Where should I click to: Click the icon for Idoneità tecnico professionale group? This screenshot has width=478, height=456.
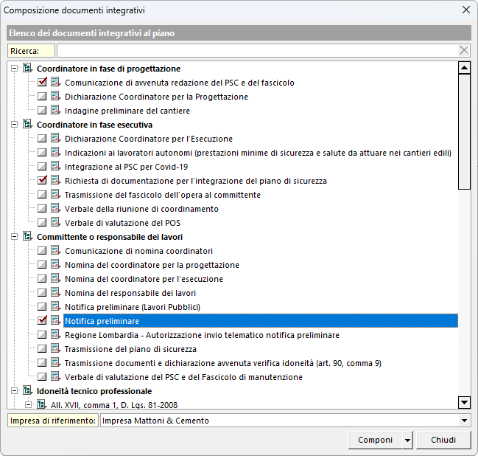27,391
